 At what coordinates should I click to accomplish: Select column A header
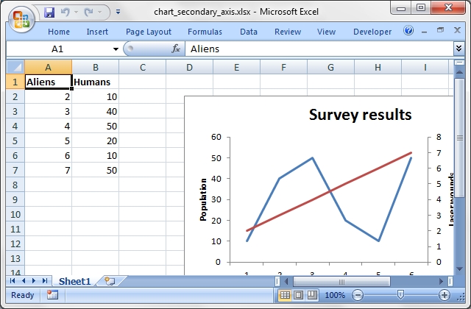[48, 67]
